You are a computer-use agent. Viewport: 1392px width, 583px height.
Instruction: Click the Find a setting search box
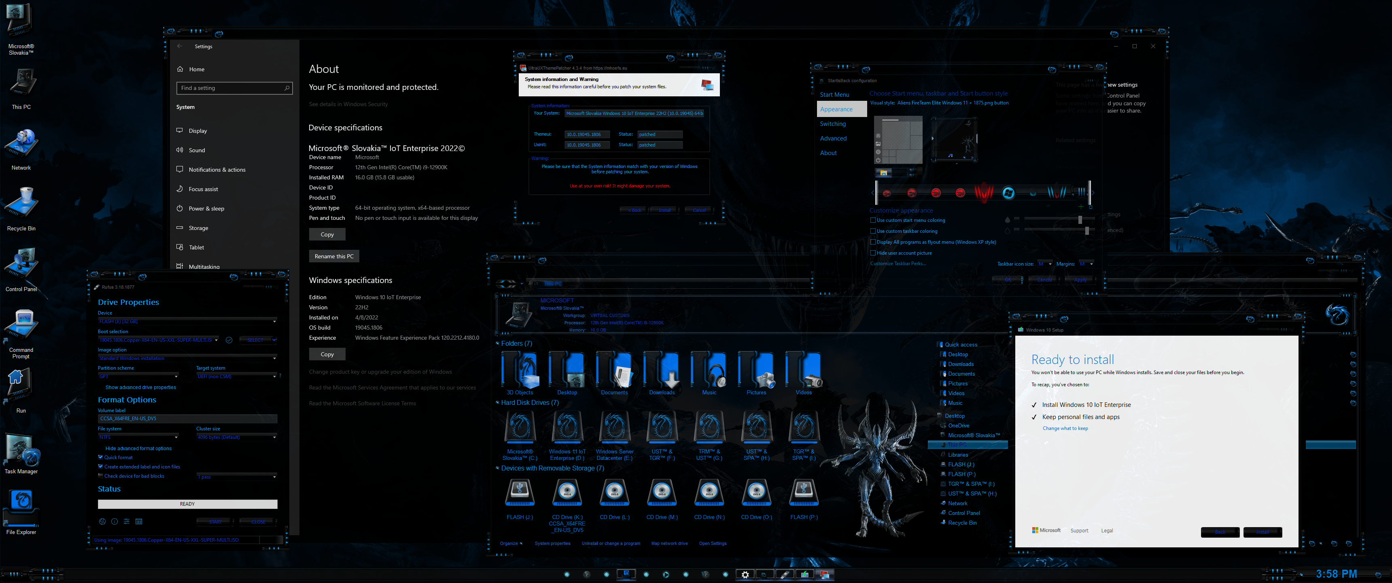(235, 88)
